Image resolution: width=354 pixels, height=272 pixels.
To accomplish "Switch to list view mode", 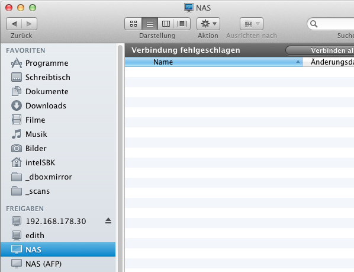I will pos(150,24).
